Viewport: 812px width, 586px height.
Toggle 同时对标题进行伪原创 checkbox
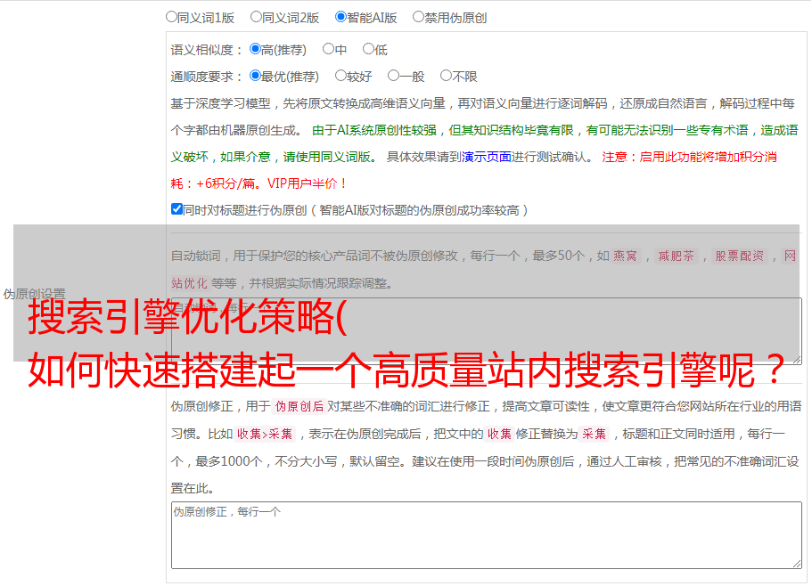click(176, 209)
